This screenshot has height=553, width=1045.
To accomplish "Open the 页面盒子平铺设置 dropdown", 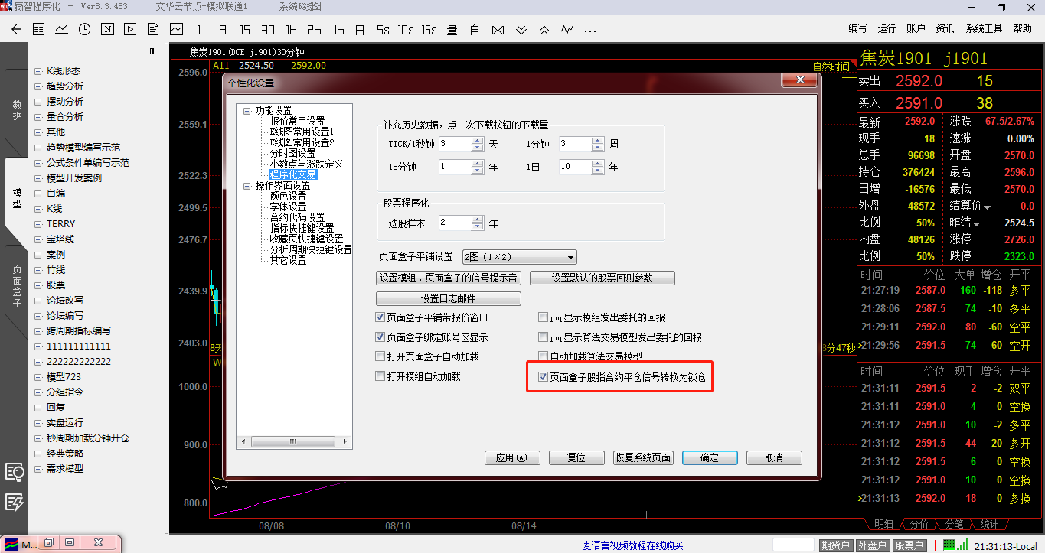I will (x=520, y=257).
